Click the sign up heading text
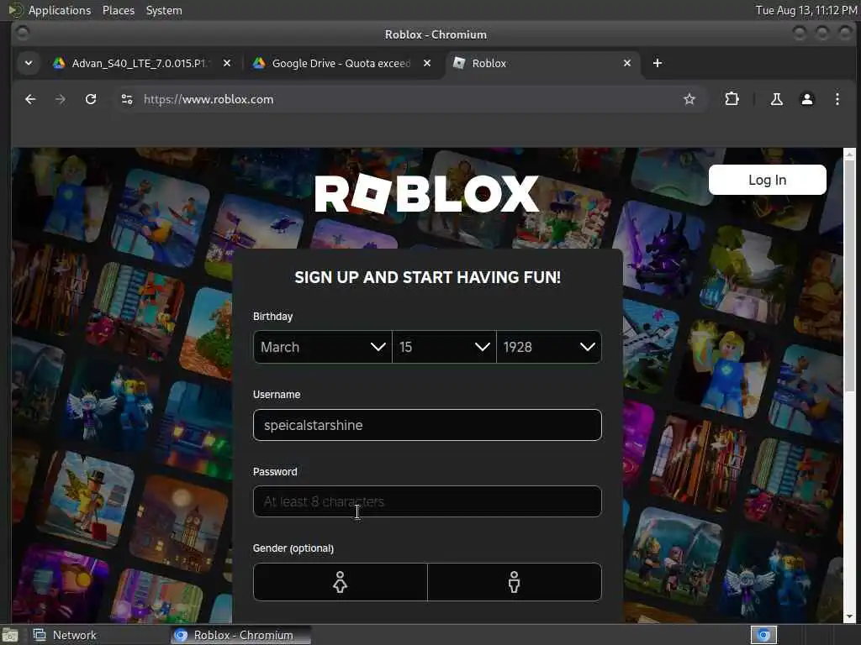 click(x=427, y=277)
